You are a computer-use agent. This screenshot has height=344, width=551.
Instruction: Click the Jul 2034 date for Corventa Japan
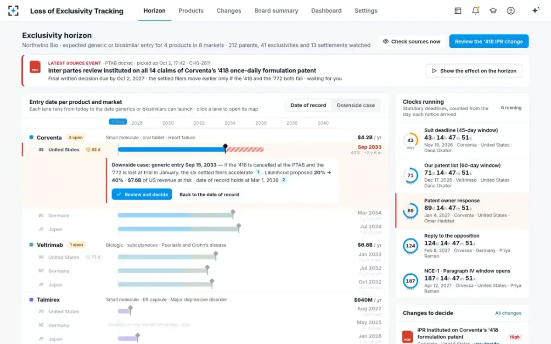point(371,227)
